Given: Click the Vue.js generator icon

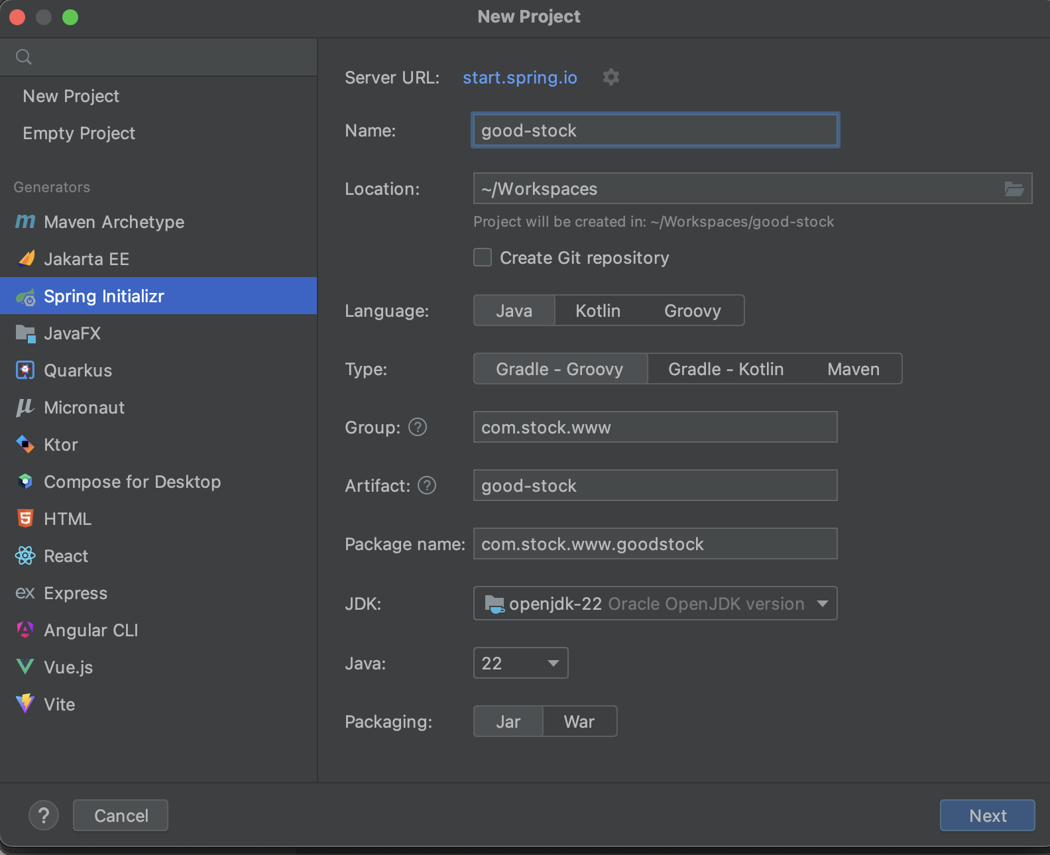Looking at the screenshot, I should pyautogui.click(x=25, y=667).
